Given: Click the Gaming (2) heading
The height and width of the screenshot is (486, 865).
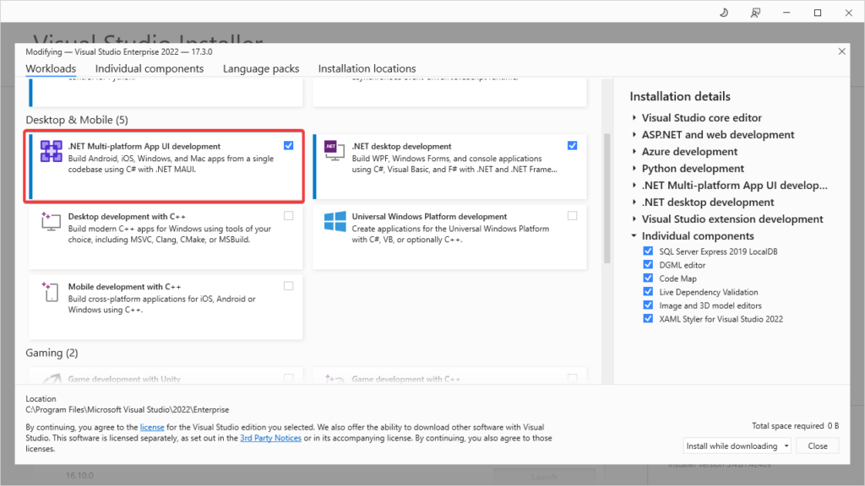Looking at the screenshot, I should coord(52,353).
